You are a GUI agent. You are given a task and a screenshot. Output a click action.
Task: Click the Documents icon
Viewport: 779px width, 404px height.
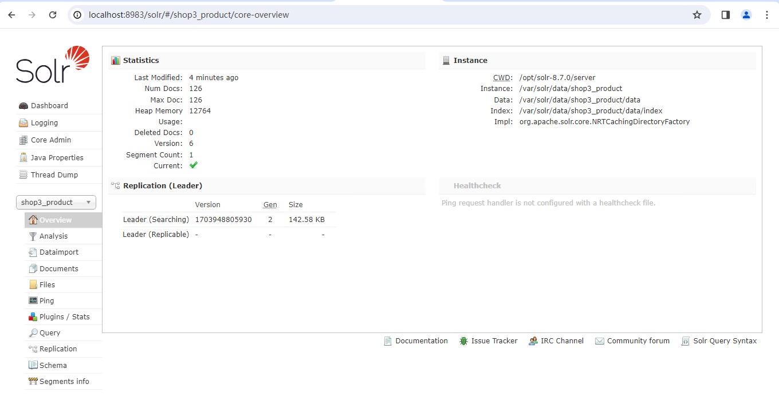[33, 268]
